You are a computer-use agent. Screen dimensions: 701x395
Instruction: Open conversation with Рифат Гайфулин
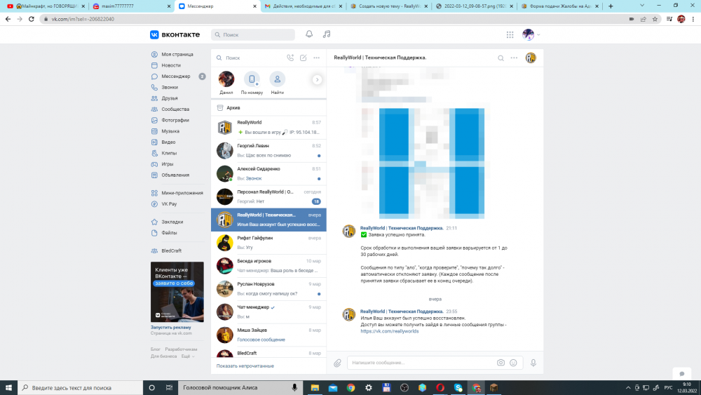point(268,243)
